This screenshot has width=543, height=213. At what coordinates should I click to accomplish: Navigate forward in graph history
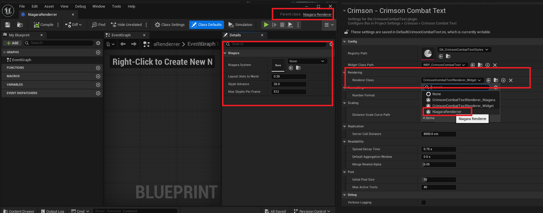click(x=134, y=44)
